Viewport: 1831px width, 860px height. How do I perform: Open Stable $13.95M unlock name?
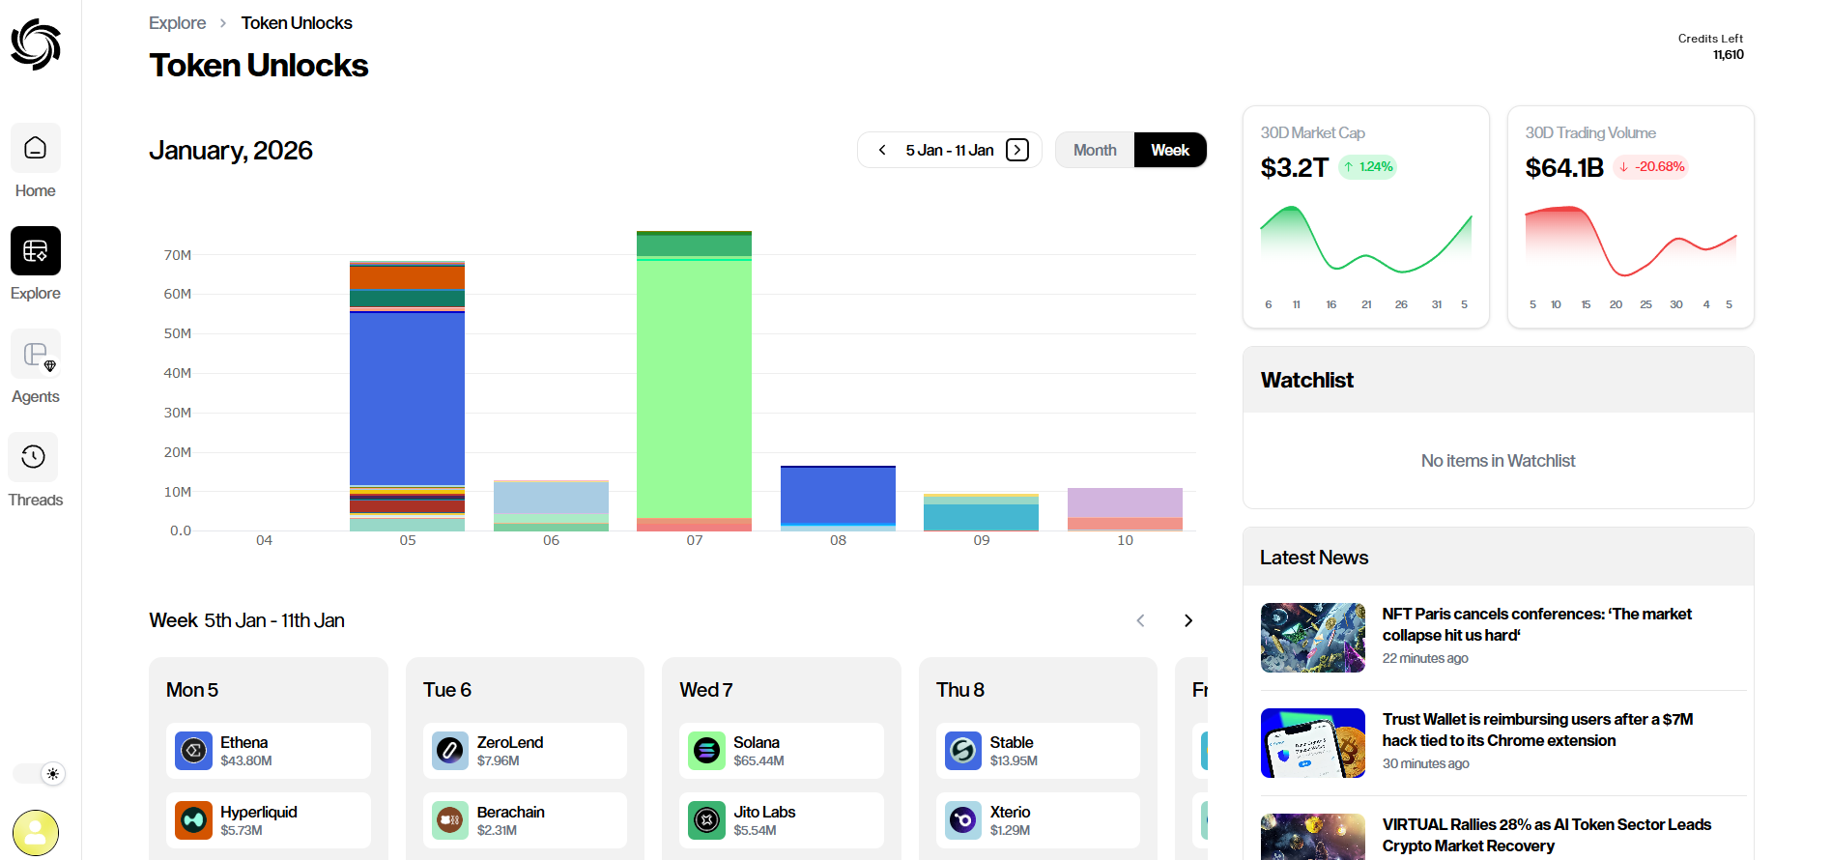1012,742
